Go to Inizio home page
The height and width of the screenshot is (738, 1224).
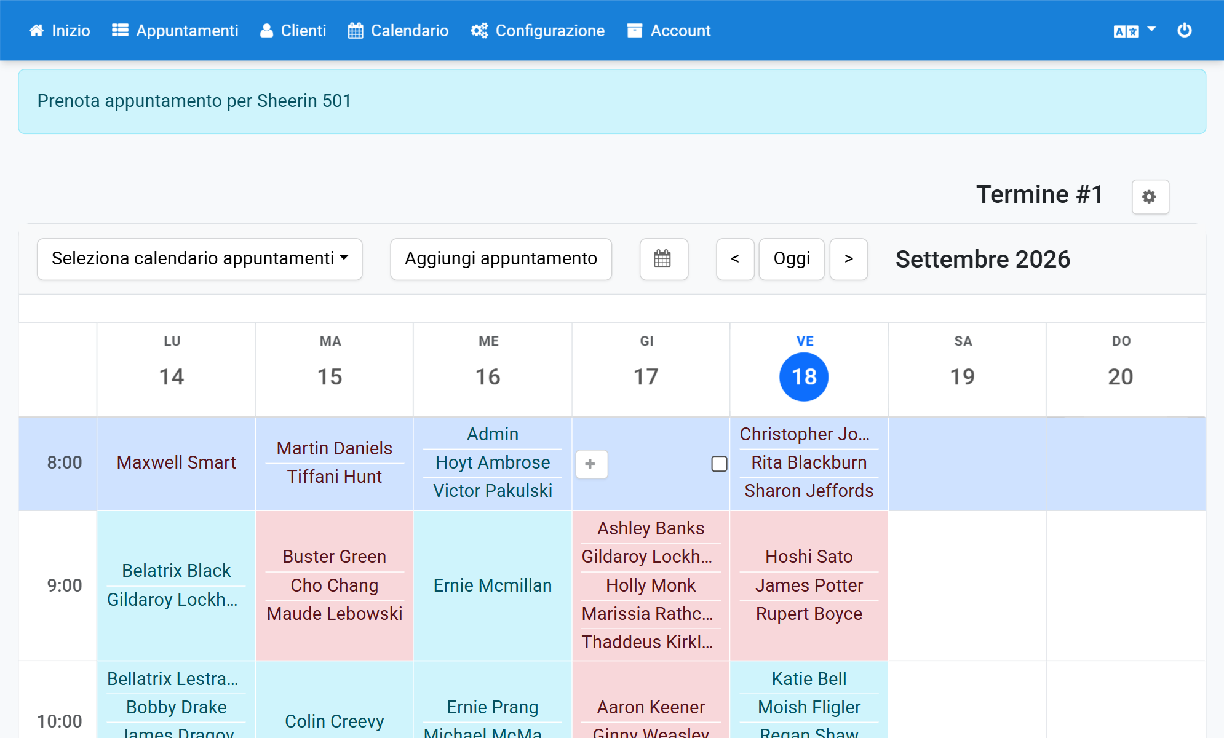coord(60,31)
